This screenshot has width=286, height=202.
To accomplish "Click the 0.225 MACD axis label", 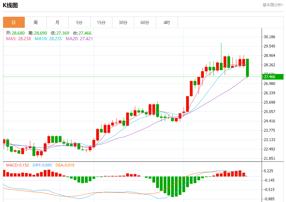I will coord(269,171).
